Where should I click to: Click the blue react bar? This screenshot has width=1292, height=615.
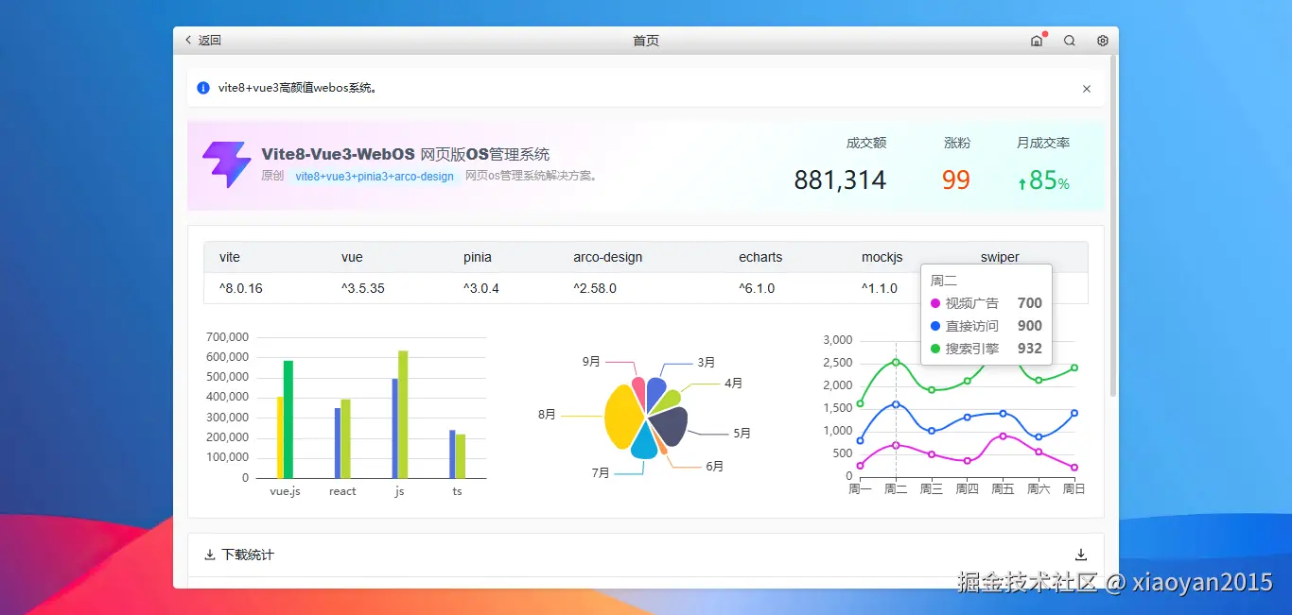(338, 443)
